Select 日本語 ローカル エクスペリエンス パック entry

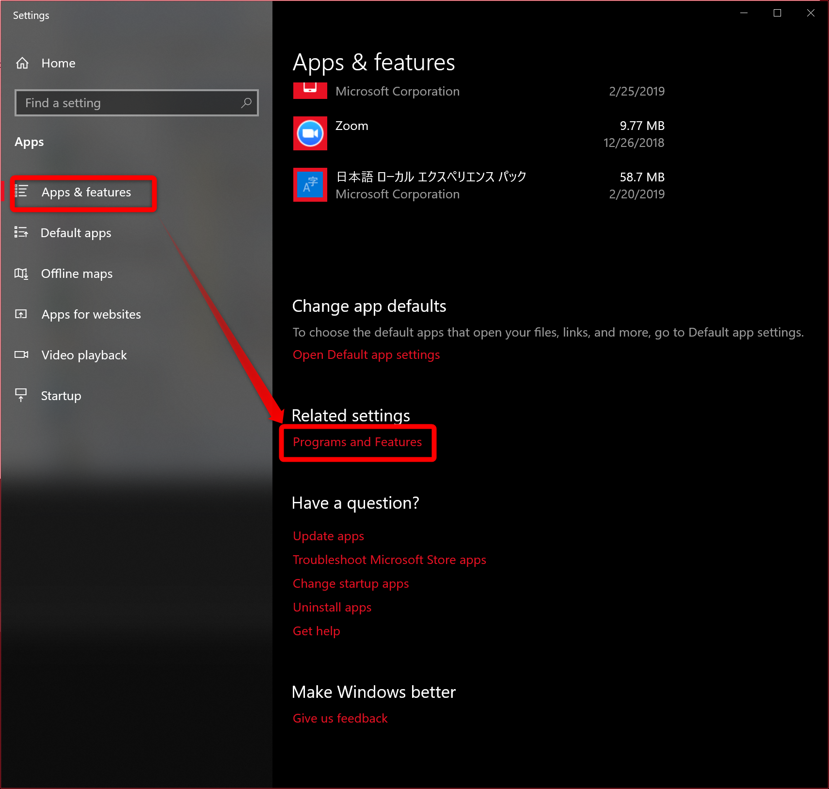(x=431, y=177)
